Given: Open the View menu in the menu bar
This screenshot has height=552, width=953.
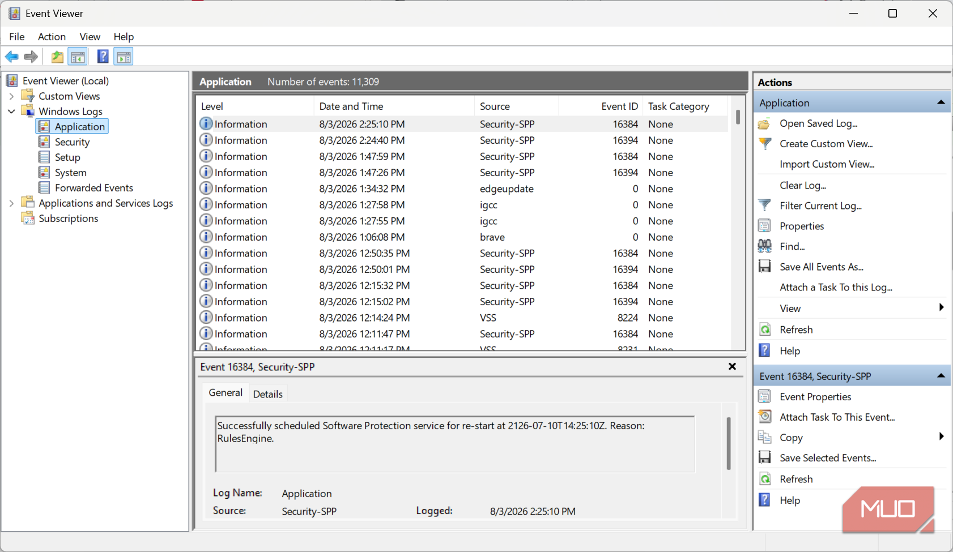Looking at the screenshot, I should click(x=90, y=37).
